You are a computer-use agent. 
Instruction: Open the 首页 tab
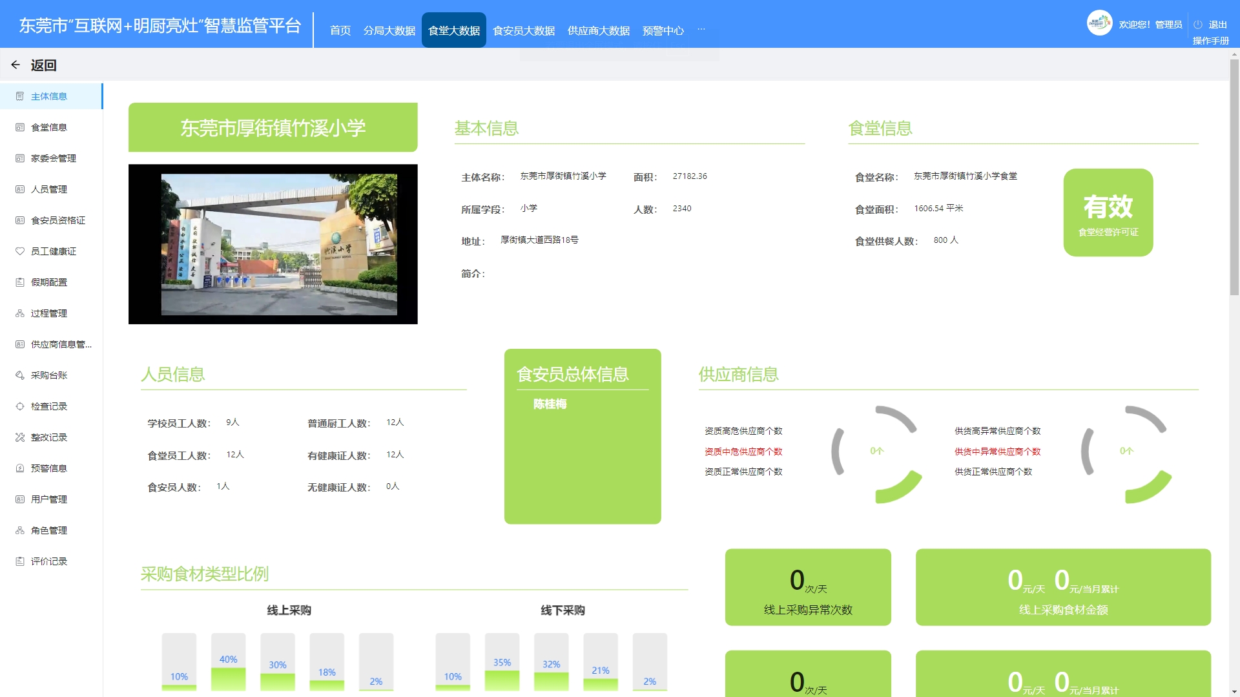[340, 30]
